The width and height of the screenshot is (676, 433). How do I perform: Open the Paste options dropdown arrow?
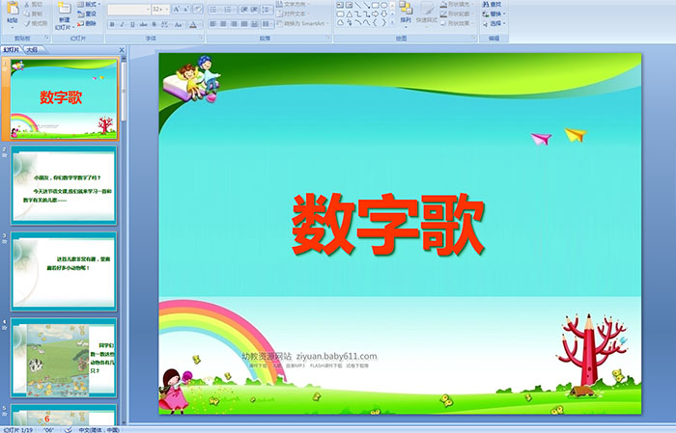tap(13, 27)
